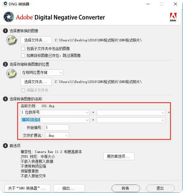Expand the empty dropdown right of 1 位数序号

(131, 112)
